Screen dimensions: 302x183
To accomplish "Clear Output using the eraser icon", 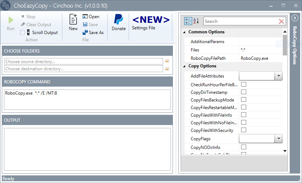I will click(23, 24).
